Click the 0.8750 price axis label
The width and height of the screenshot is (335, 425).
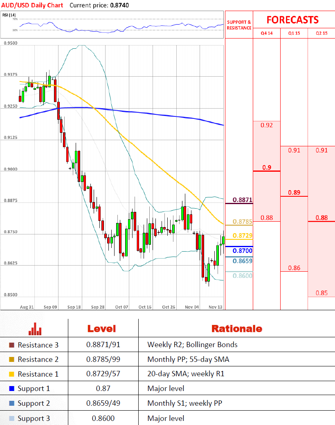pyautogui.click(x=11, y=232)
